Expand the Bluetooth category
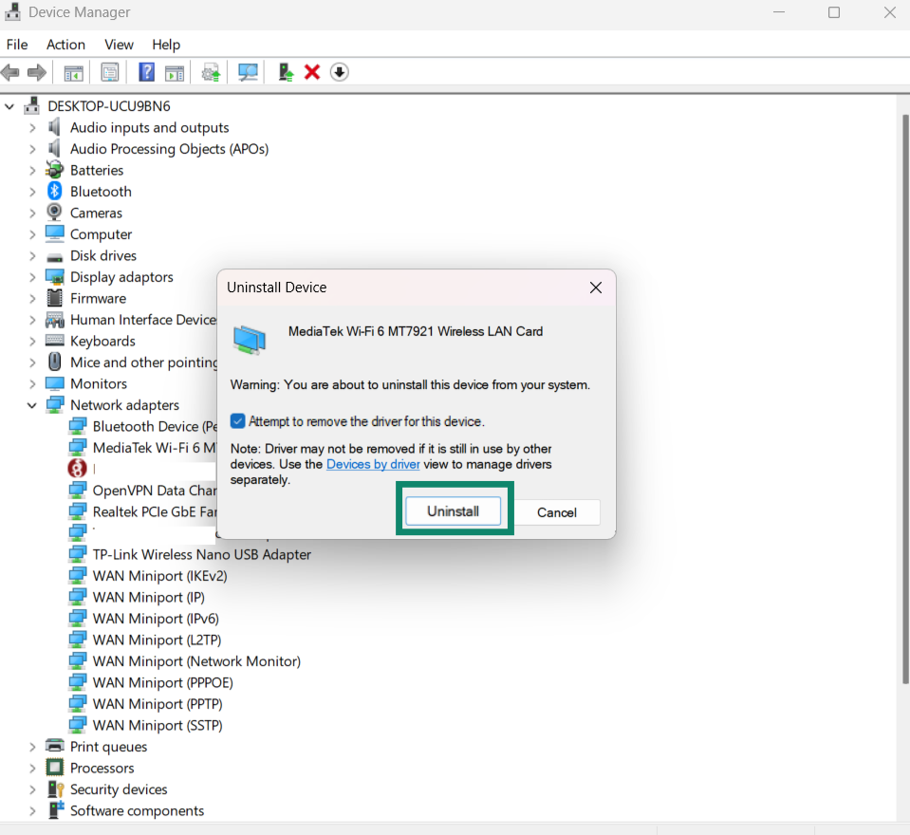 point(31,191)
